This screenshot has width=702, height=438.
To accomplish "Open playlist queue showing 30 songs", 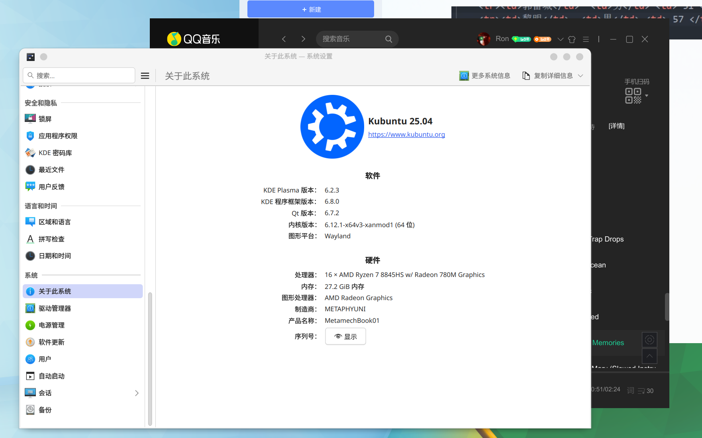I will (x=646, y=391).
